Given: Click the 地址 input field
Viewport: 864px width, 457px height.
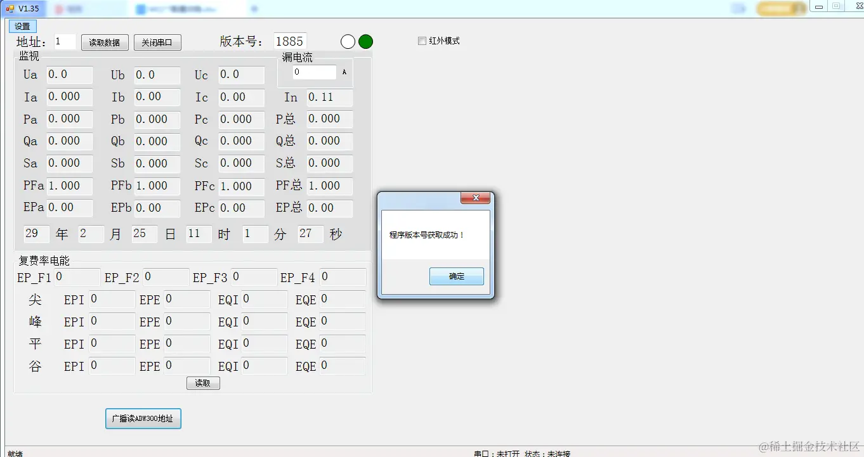Looking at the screenshot, I should tap(65, 42).
